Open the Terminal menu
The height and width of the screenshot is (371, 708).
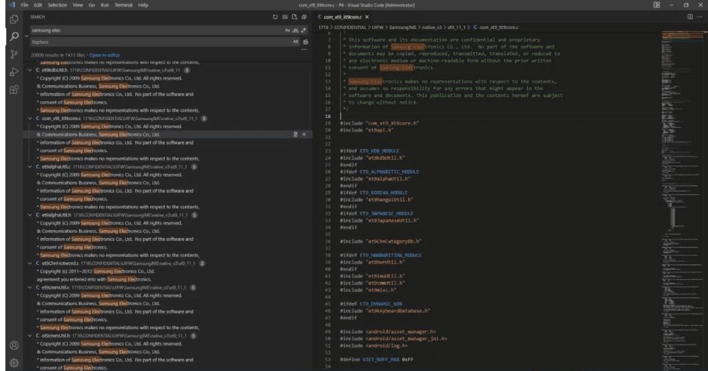click(123, 5)
